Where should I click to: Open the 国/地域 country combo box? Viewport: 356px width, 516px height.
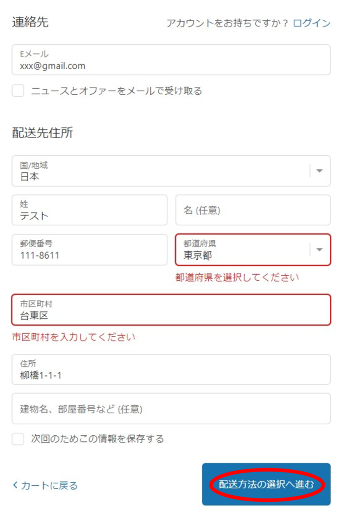click(x=171, y=171)
